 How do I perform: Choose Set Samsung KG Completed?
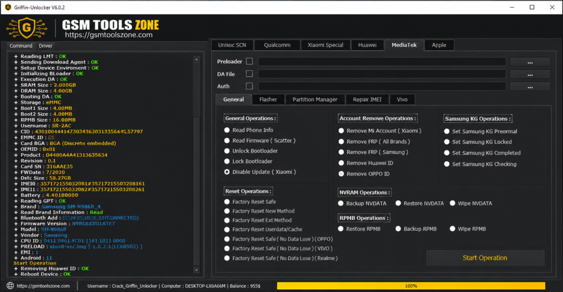point(446,153)
